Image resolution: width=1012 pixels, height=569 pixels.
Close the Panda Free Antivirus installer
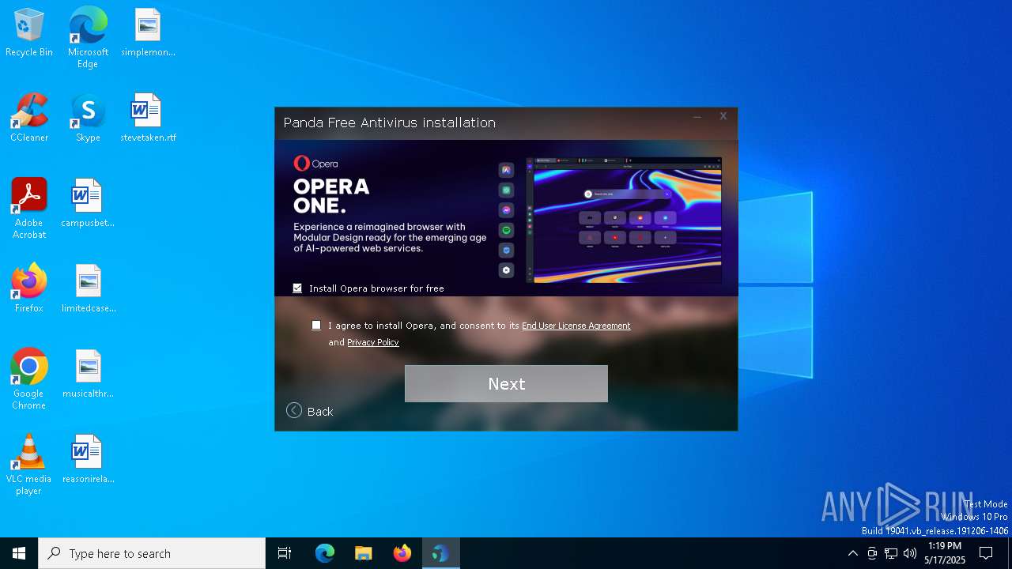723,116
